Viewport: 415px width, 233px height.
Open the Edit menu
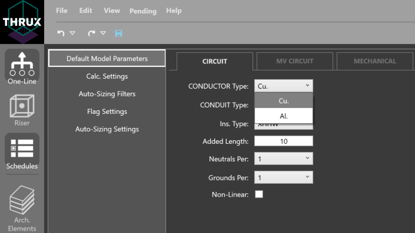(85, 11)
